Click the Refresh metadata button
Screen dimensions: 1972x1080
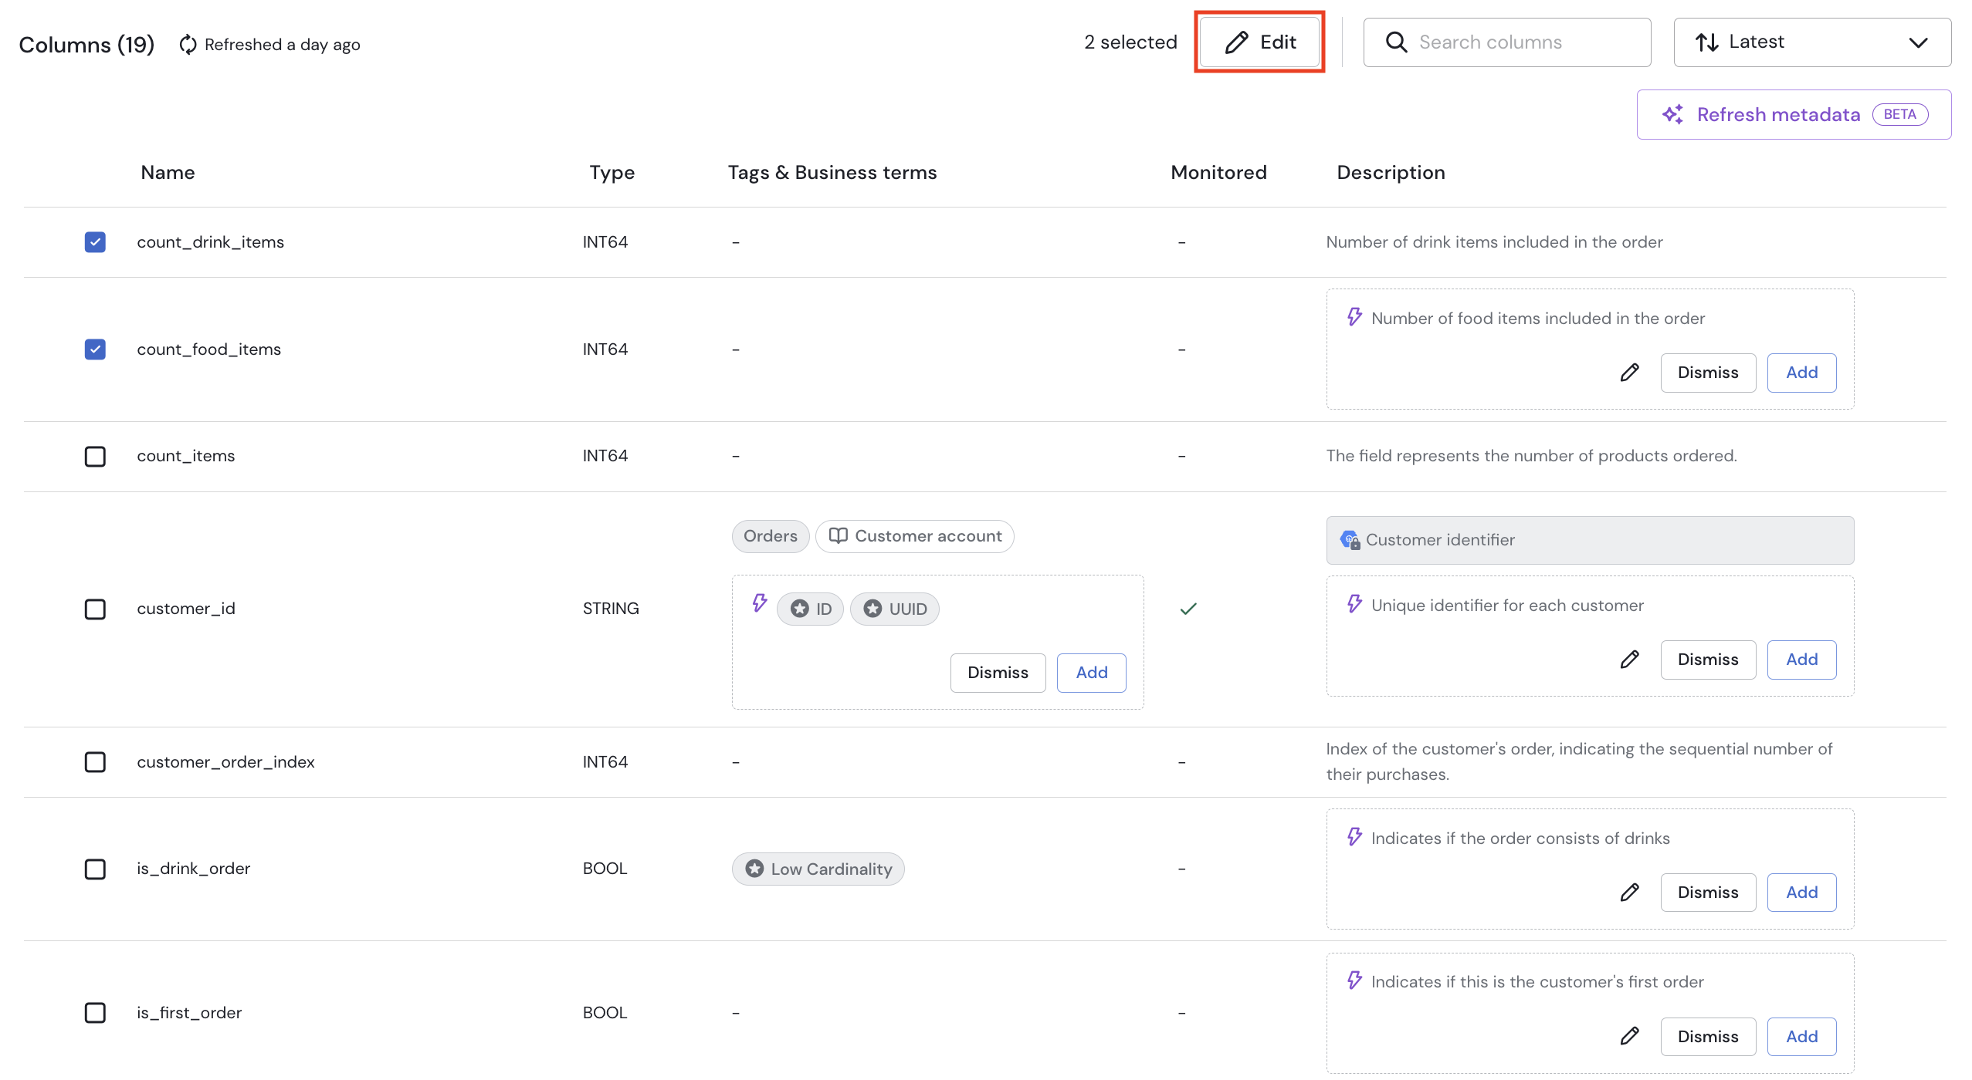[x=1794, y=114]
